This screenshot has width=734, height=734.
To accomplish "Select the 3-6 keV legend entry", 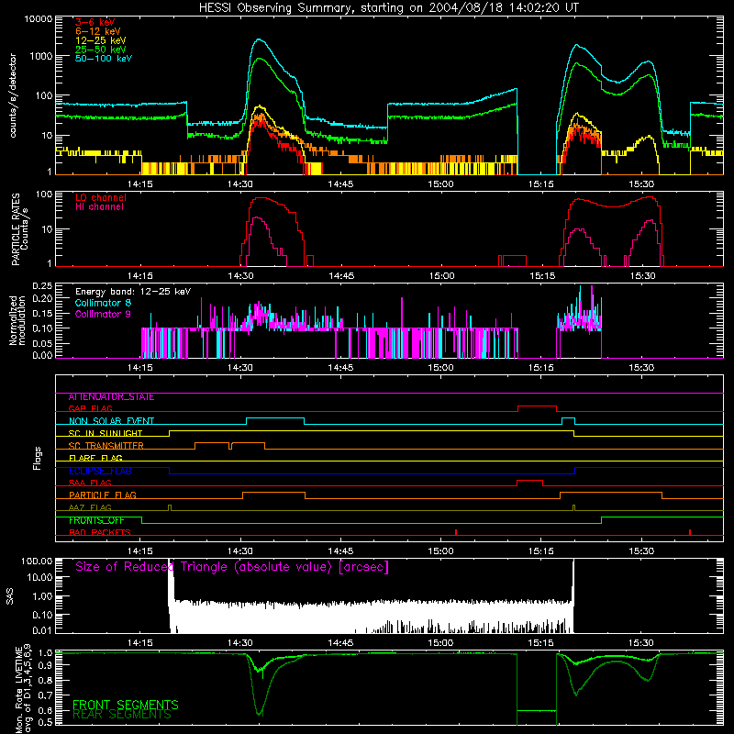I will [95, 22].
